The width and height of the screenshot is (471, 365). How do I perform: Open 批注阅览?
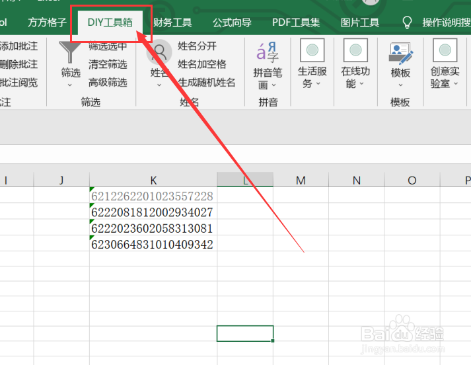pos(18,83)
